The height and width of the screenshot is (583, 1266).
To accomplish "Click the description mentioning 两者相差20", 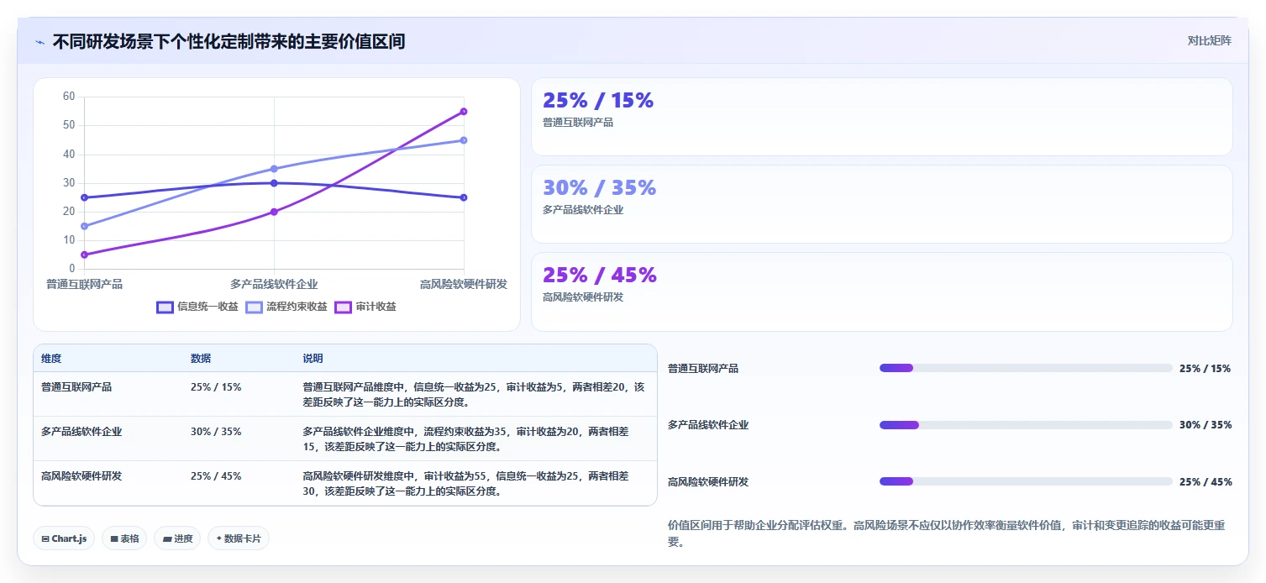I will point(474,395).
